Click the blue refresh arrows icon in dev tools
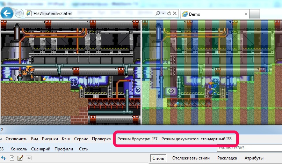This screenshot has width=282, height=164. point(3,158)
